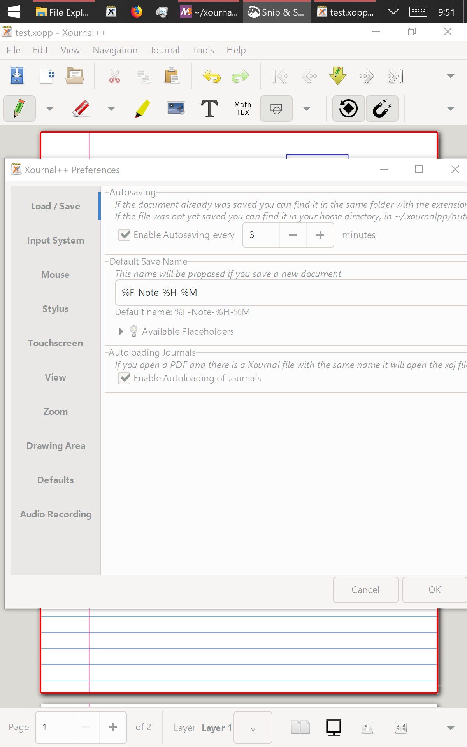
Task: Switch to Drawing Area preferences tab
Action: point(56,446)
